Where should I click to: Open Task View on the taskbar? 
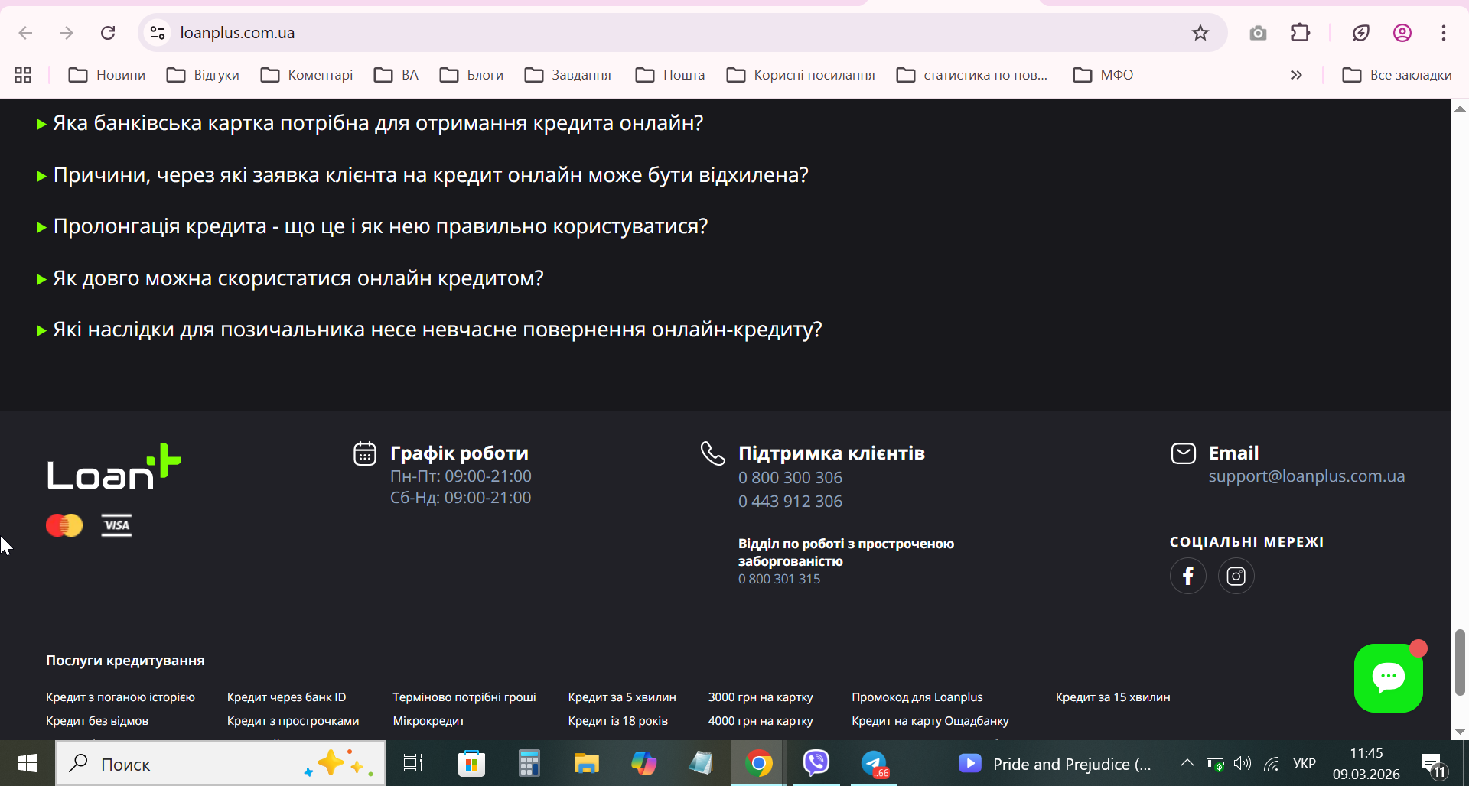[413, 763]
